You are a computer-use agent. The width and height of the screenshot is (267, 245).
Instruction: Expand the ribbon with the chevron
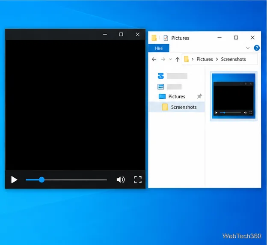(x=248, y=48)
